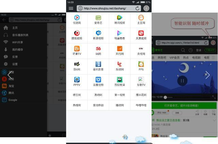Switch to the 奔跑吧 tab
Image resolution: width=218 pixels, height=144 pixels.
tap(162, 58)
